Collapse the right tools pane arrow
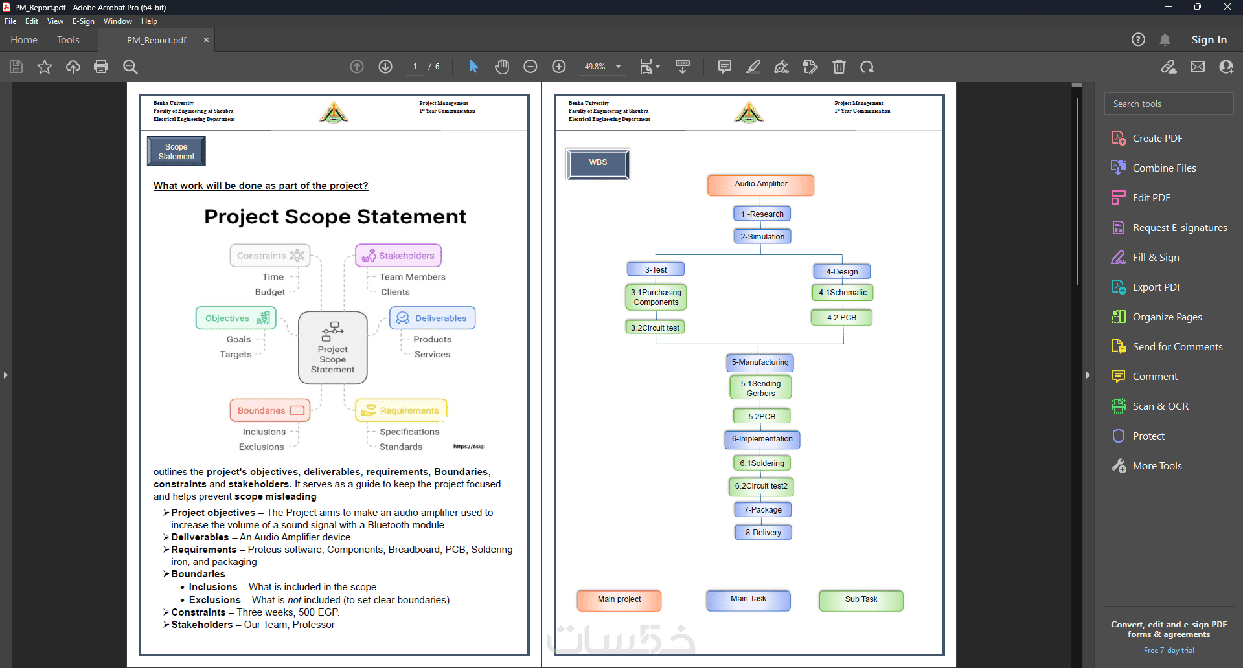Image resolution: width=1243 pixels, height=668 pixels. pyautogui.click(x=1088, y=375)
